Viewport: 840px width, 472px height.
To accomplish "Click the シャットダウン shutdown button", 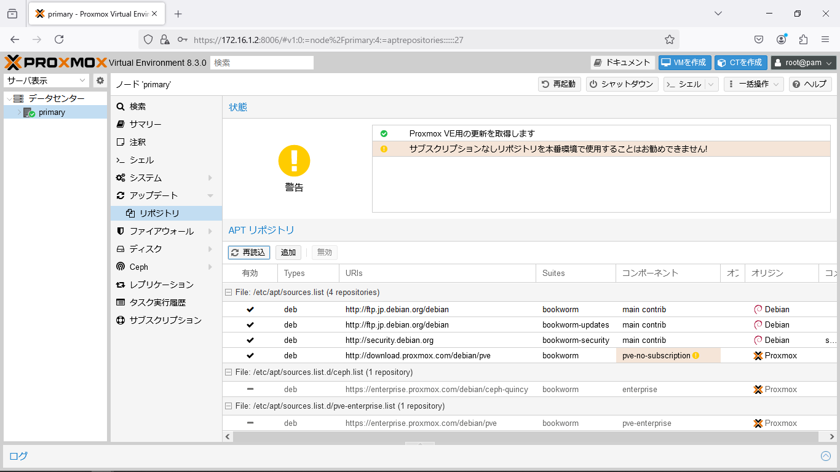I will coord(622,84).
